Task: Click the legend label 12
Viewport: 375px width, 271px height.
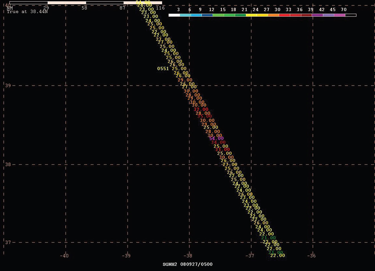Action: (x=211, y=10)
